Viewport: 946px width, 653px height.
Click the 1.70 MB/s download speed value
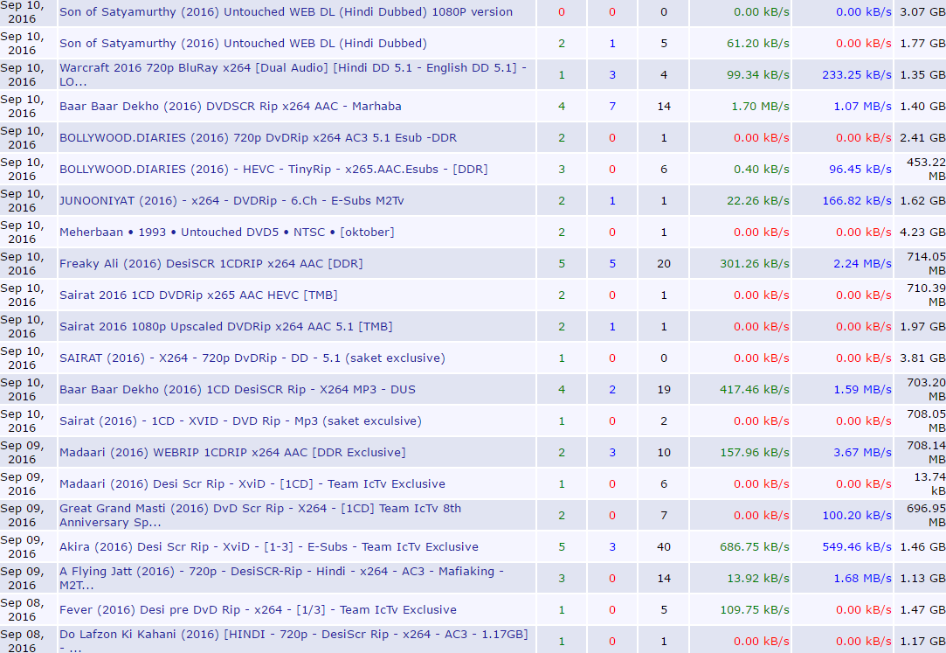pyautogui.click(x=760, y=107)
